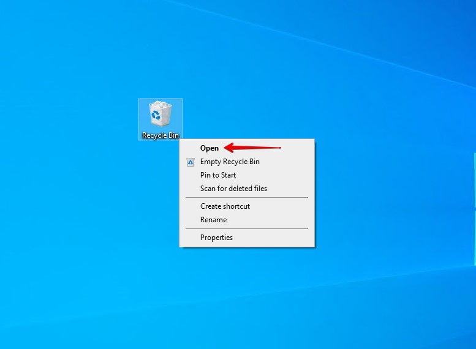Open Properties from the context menu

click(247, 238)
